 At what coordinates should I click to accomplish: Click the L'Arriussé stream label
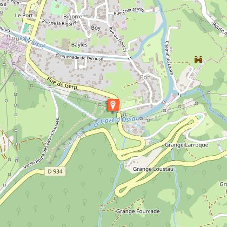(x=32, y=42)
